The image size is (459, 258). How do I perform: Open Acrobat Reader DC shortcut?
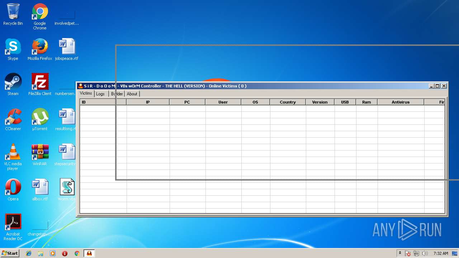[x=13, y=227]
